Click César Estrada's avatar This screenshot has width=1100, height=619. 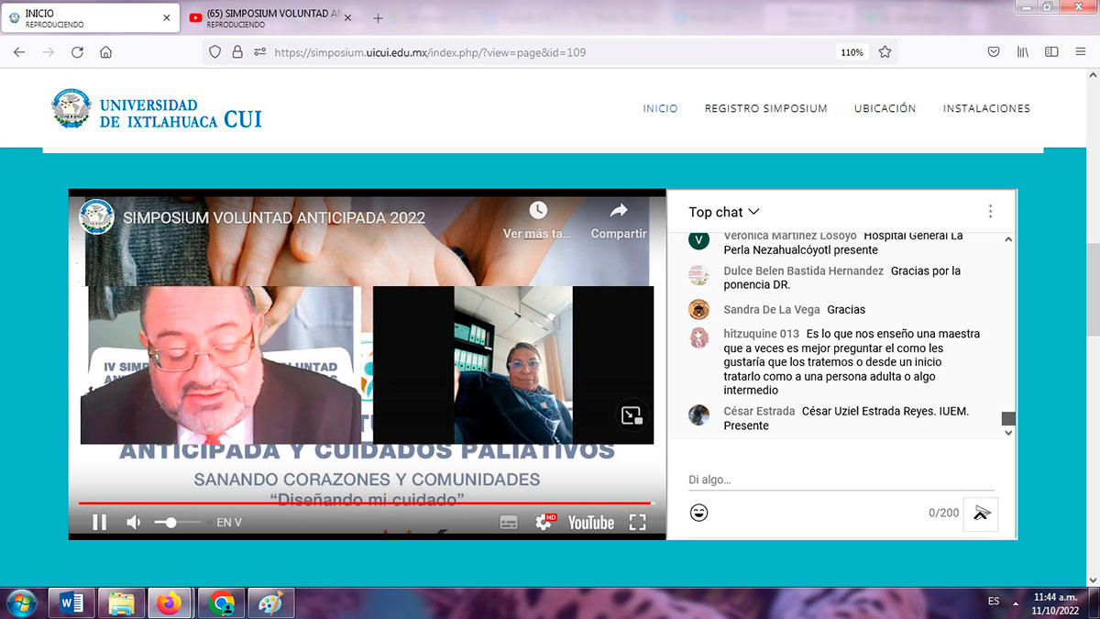point(698,415)
